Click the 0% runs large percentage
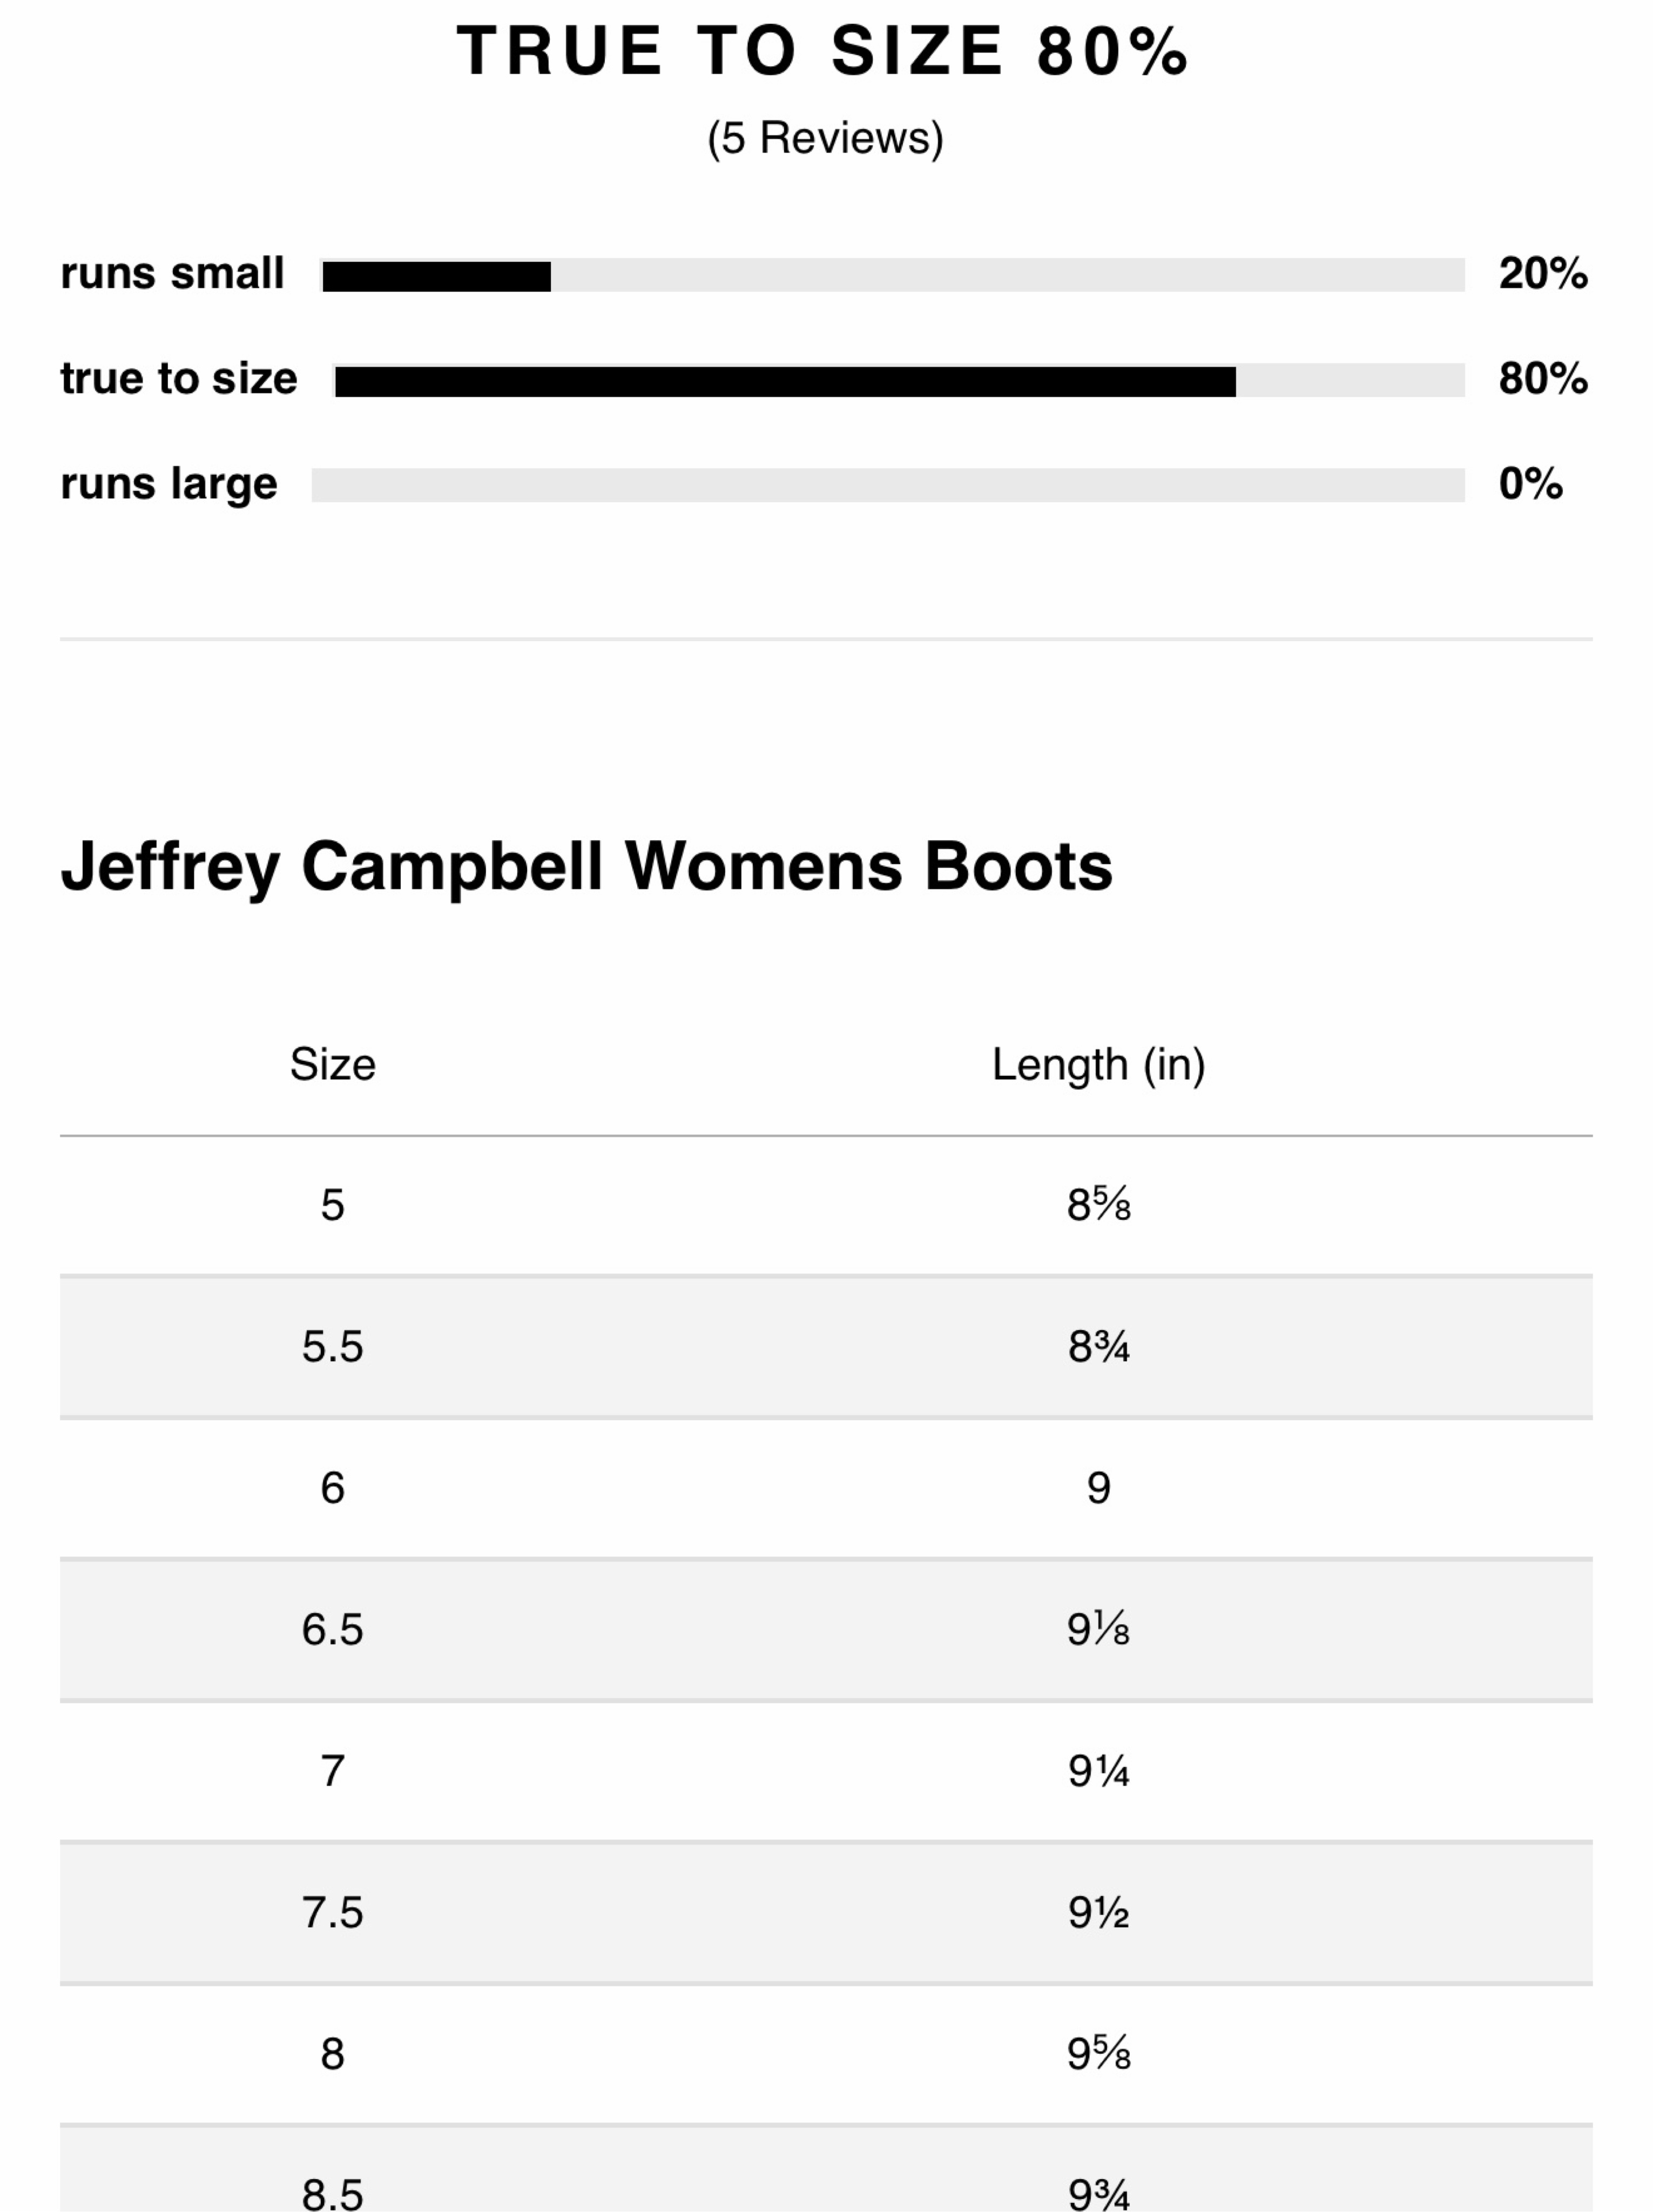 tap(1531, 484)
